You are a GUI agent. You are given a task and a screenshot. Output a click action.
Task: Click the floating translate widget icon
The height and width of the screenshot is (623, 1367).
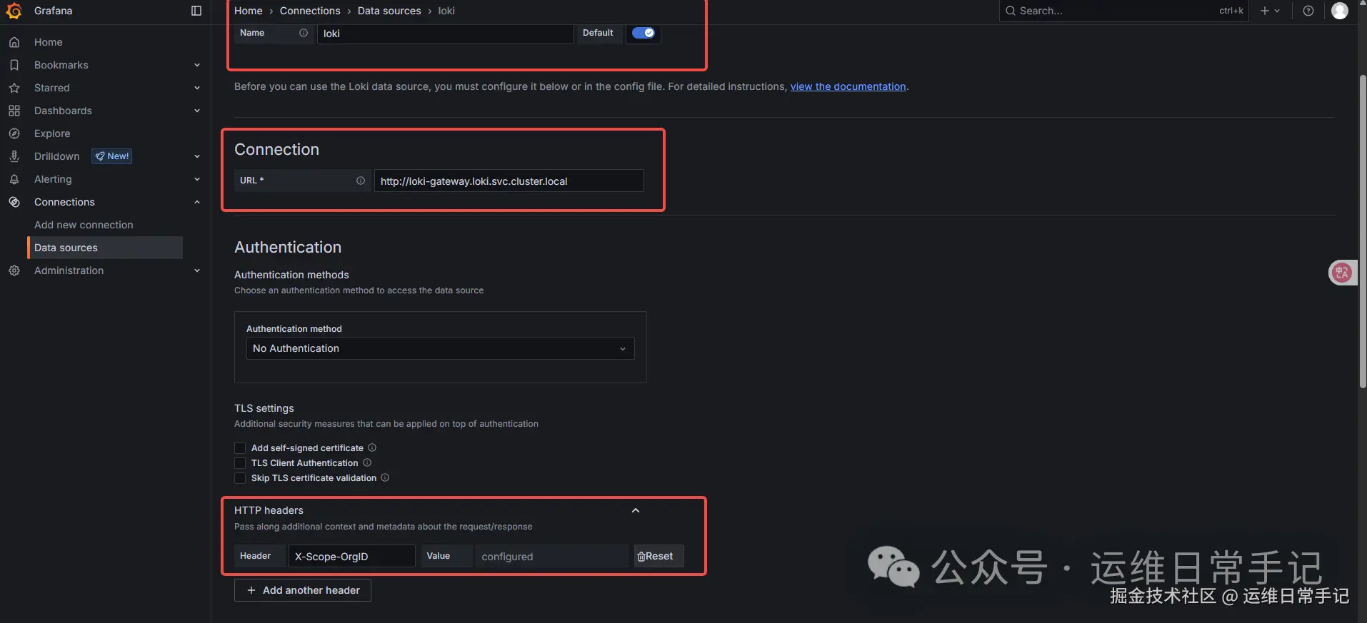click(x=1343, y=272)
